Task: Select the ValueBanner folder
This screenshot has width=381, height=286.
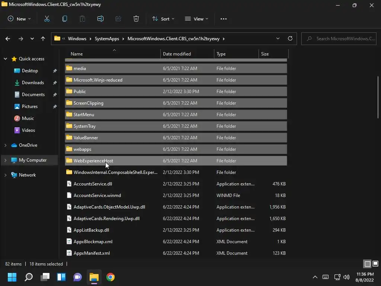Action: (x=176, y=138)
